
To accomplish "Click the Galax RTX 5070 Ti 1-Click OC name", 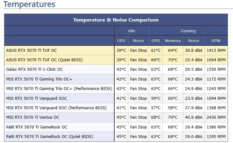I will [x=34, y=69].
